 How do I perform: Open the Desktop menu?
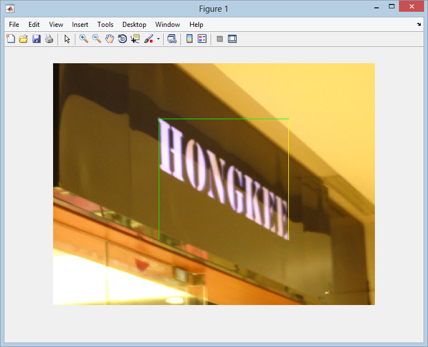(x=134, y=25)
